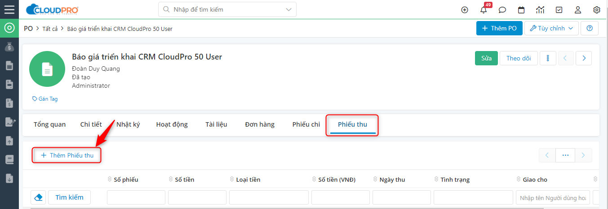Click the green module target icon in sidebar
This screenshot has width=608, height=209.
[9, 28]
